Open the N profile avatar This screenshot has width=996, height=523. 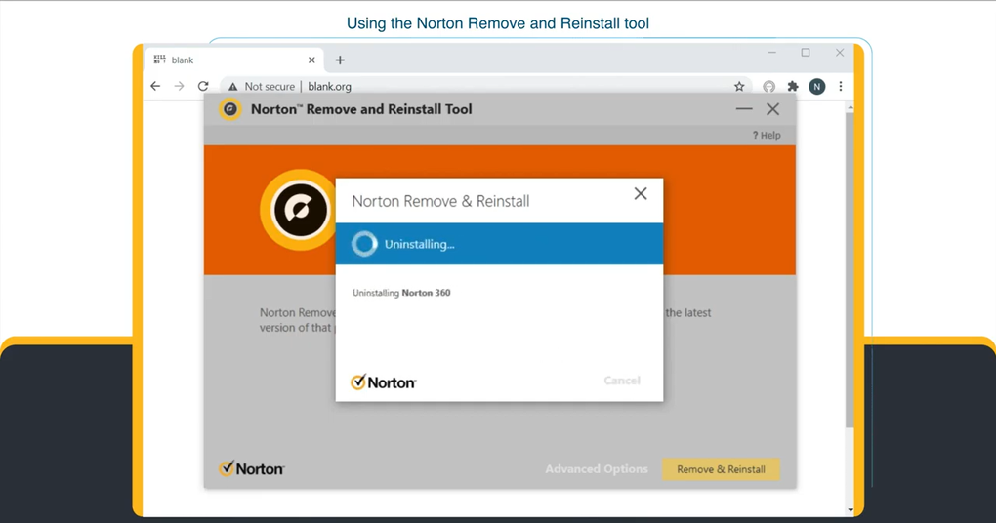point(817,86)
